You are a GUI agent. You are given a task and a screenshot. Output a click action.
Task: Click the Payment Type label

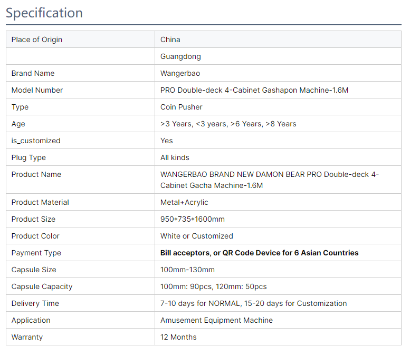tap(36, 253)
